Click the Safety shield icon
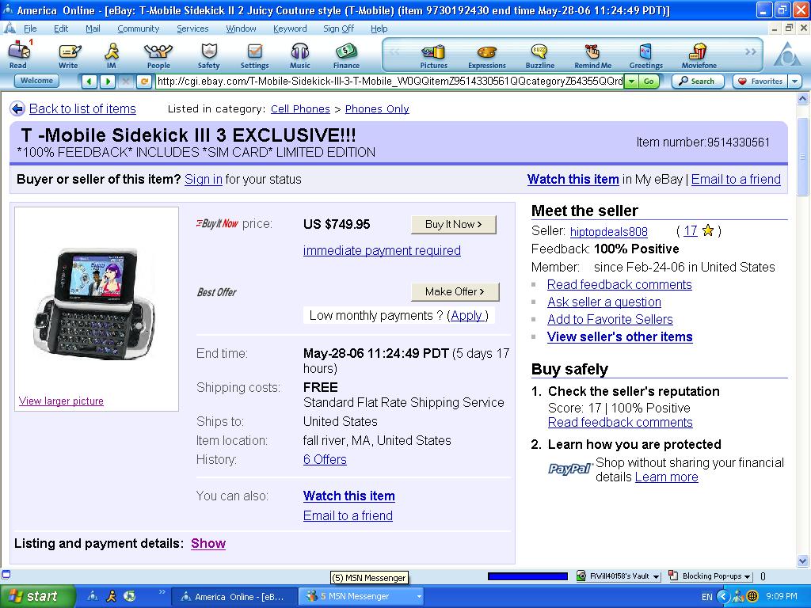This screenshot has width=811, height=608. tap(209, 55)
